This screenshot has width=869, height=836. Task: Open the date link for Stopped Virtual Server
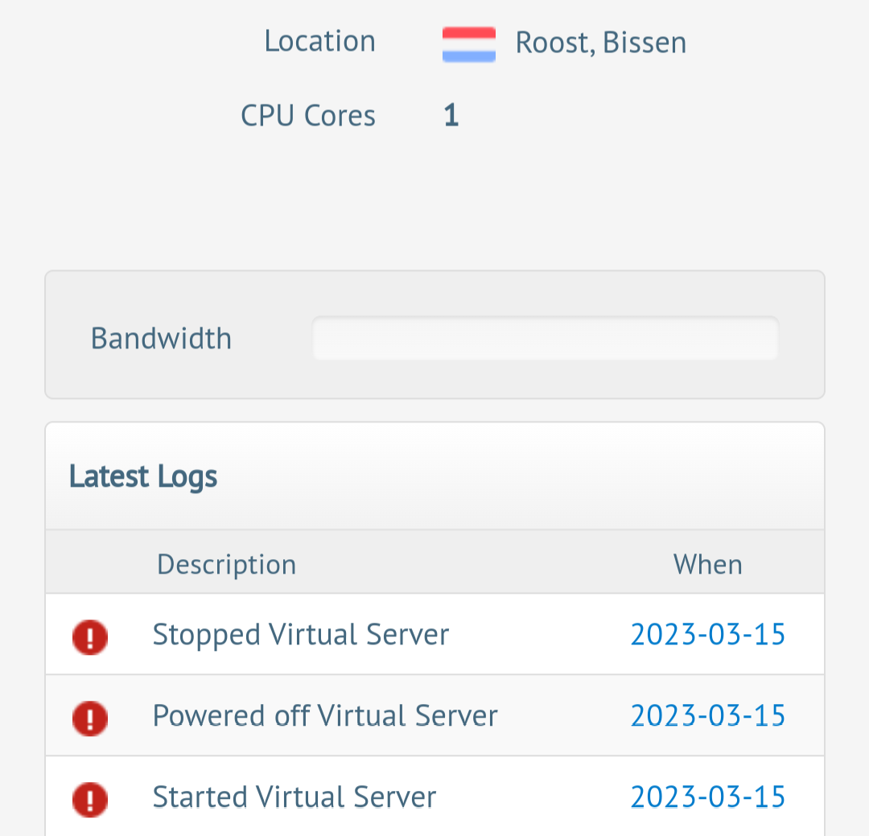click(x=707, y=635)
